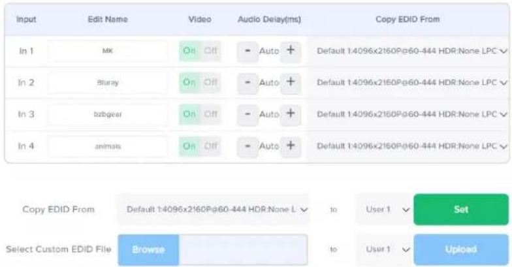Decrease audio delay for In 2
Viewport: 512px width, 267px height.
tap(248, 82)
